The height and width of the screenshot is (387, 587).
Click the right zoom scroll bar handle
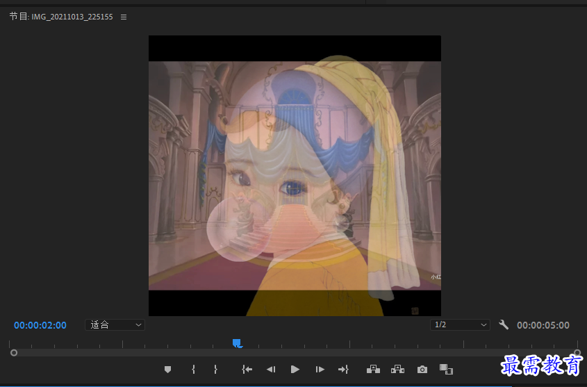pos(577,352)
